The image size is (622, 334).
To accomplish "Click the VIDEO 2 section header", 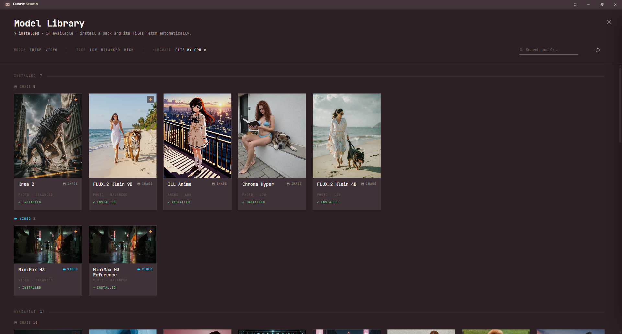I will point(25,219).
